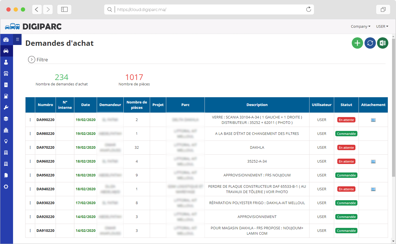Click the vertical page scrollbar
This screenshot has width=396, height=244.
point(393,107)
